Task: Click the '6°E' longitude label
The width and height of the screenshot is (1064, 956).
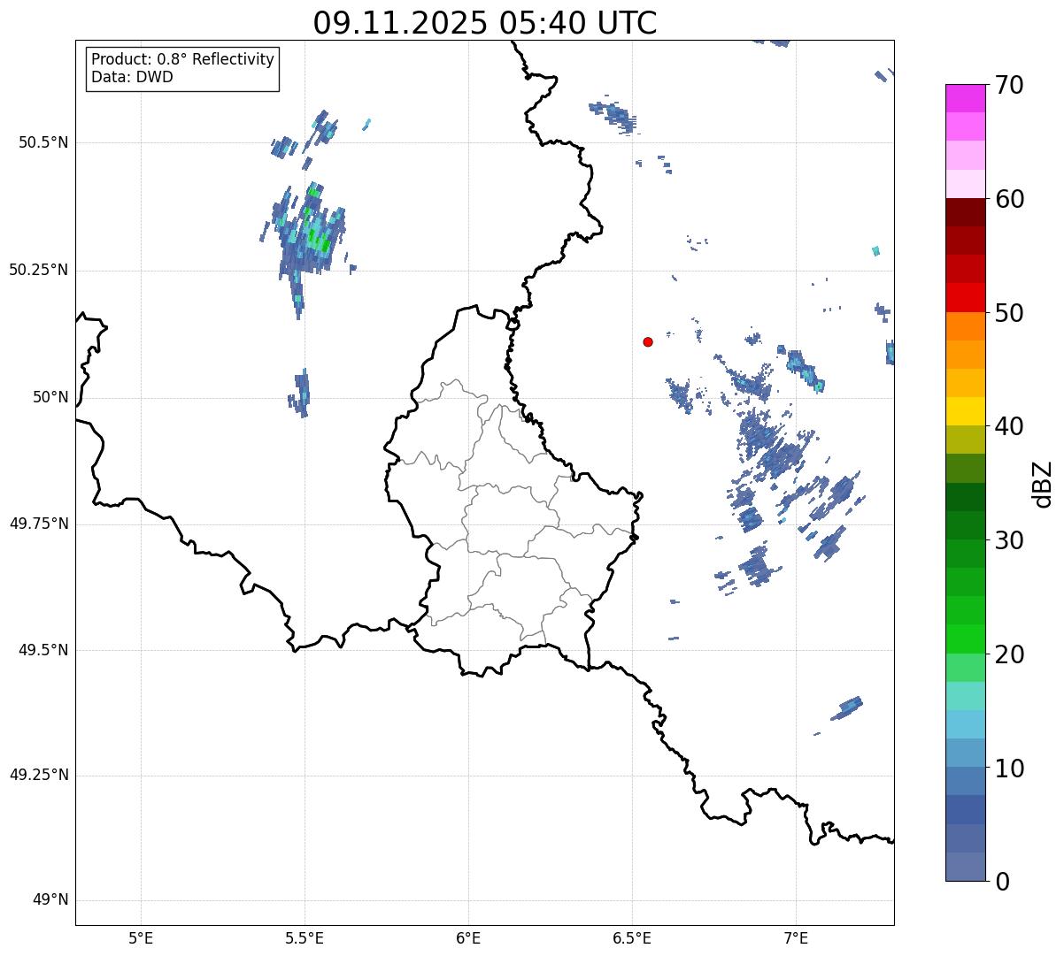Action: click(468, 938)
